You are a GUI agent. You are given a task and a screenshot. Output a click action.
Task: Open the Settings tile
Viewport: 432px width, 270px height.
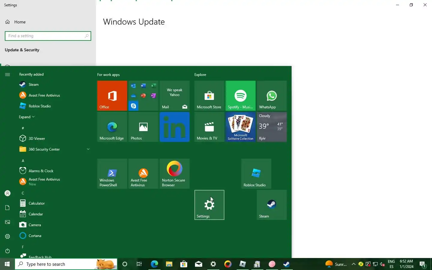coord(209,205)
